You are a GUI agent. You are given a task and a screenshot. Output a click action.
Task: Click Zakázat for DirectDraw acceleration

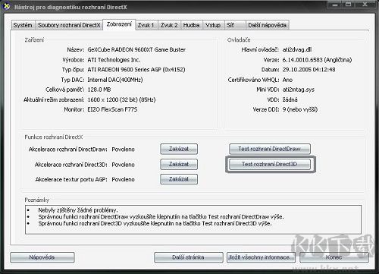[179, 149]
